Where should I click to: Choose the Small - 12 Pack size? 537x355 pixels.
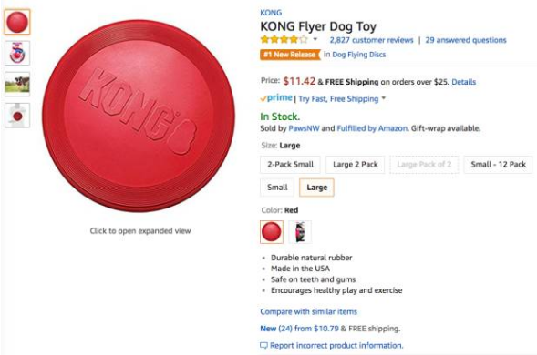click(x=498, y=165)
